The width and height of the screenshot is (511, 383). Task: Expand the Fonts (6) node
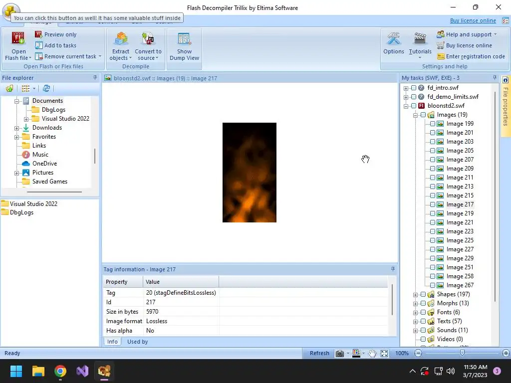tap(415, 313)
